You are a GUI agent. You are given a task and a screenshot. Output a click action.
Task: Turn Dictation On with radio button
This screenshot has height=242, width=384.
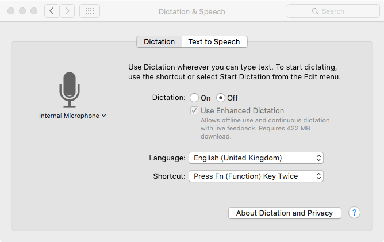pyautogui.click(x=194, y=98)
